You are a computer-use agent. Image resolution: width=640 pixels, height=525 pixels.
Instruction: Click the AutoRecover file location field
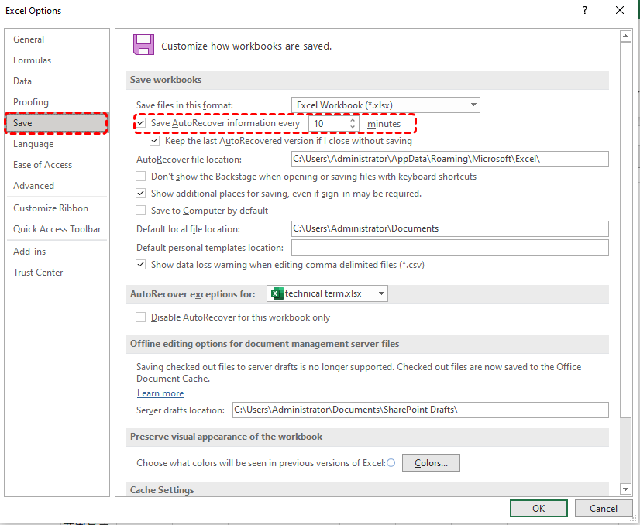450,159
